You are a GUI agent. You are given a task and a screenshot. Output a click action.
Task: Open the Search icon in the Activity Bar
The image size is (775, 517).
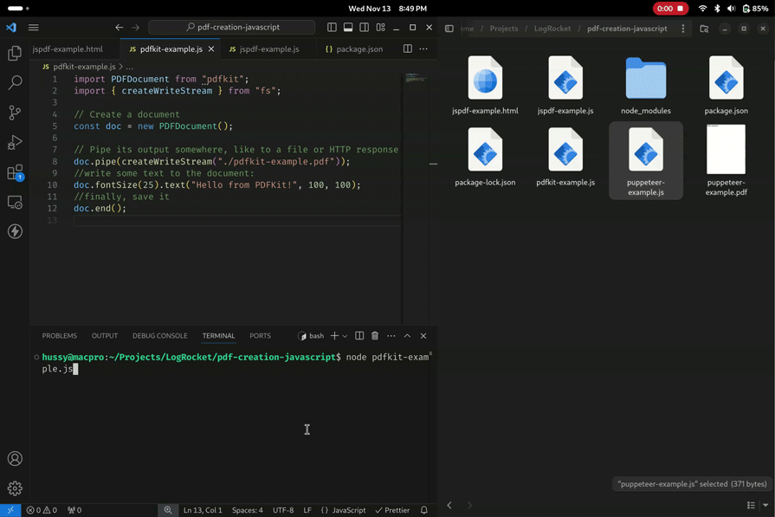point(13,82)
